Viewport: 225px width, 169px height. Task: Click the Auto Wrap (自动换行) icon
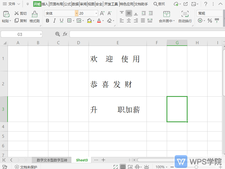tap(185, 14)
